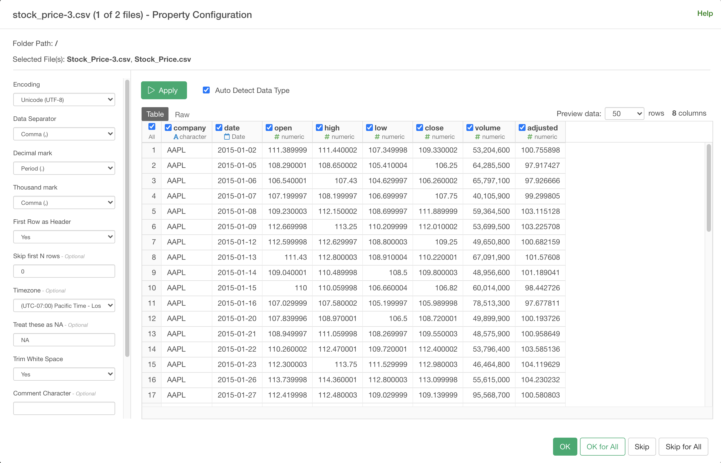Open the Encoding dropdown
This screenshot has height=463, width=721.
pos(64,100)
